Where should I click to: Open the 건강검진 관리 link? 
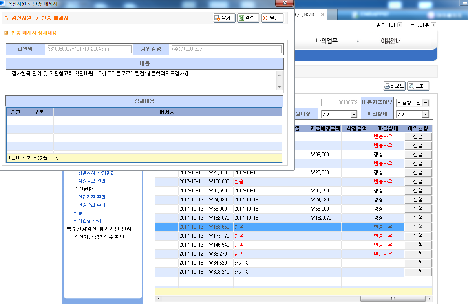click(91, 197)
